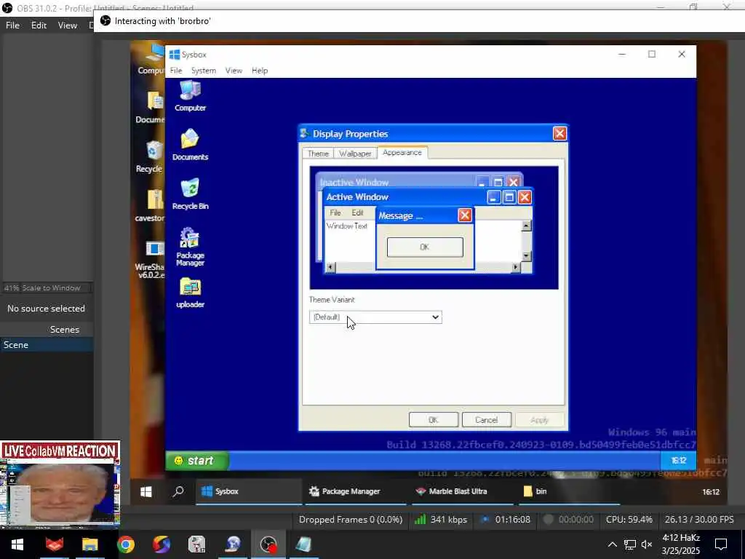Open the notepad-like app on host taskbar
This screenshot has width=745, height=559.
pos(303,544)
